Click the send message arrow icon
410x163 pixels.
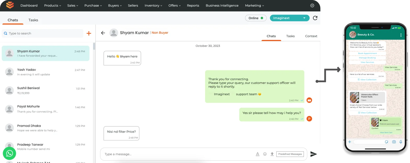click(313, 154)
